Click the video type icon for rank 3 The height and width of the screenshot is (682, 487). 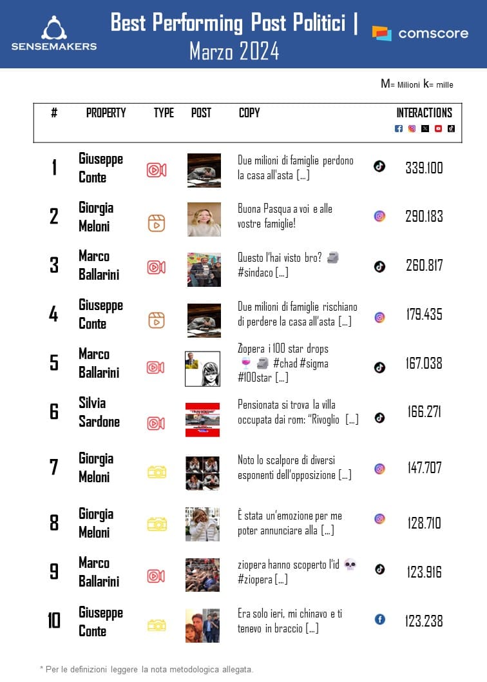(x=157, y=268)
